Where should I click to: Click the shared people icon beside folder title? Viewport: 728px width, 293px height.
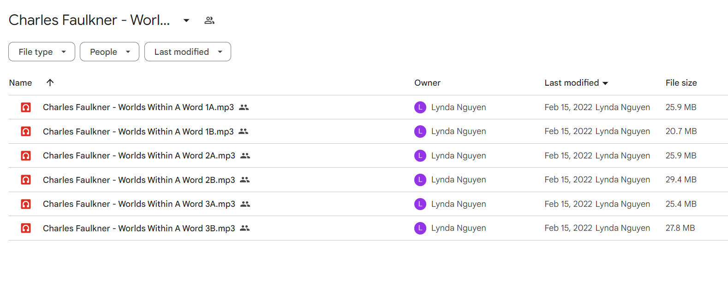click(x=209, y=20)
